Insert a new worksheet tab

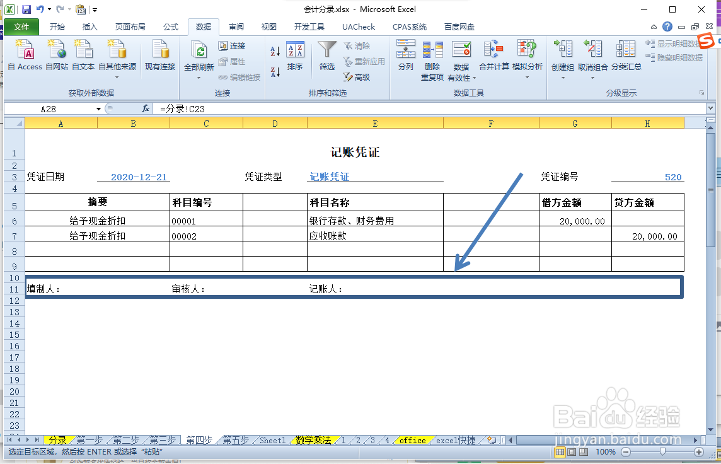tap(492, 440)
